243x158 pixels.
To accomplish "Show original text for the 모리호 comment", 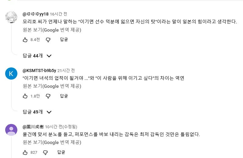I will pyautogui.click(x=52, y=30).
